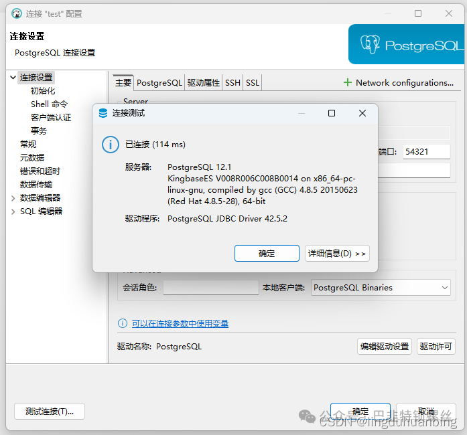
Task: Select 事务 in the settings tree
Action: click(38, 131)
